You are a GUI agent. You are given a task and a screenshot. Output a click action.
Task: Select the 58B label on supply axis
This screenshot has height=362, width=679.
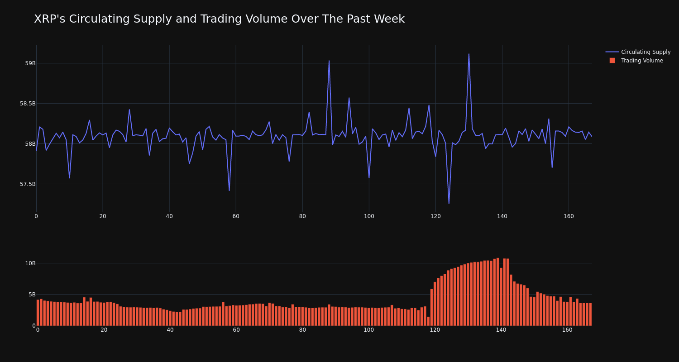tap(30, 144)
